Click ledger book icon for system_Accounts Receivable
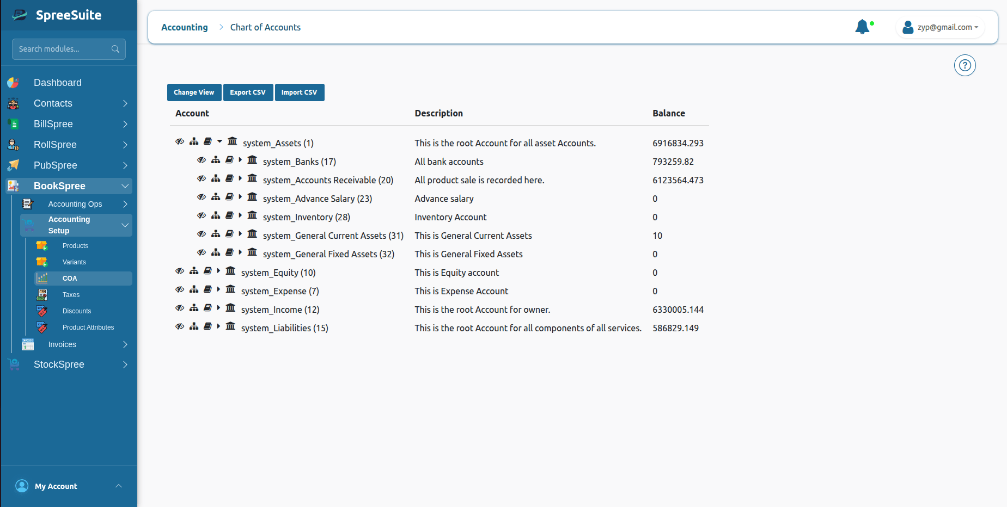This screenshot has height=507, width=1007. pyautogui.click(x=229, y=178)
